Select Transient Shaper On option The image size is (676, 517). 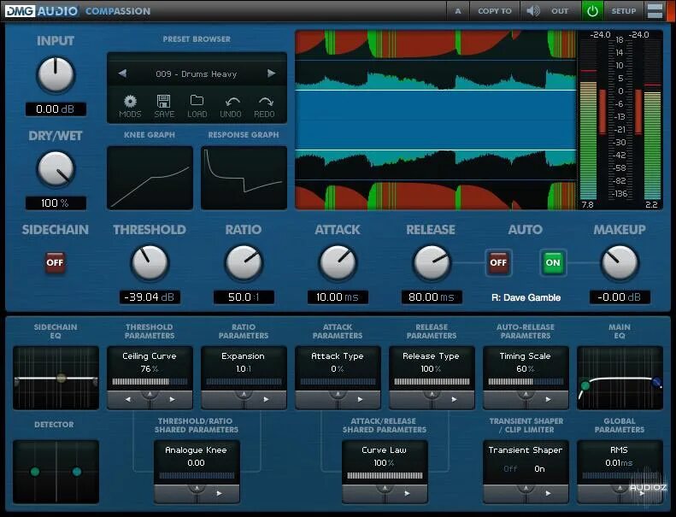point(539,468)
